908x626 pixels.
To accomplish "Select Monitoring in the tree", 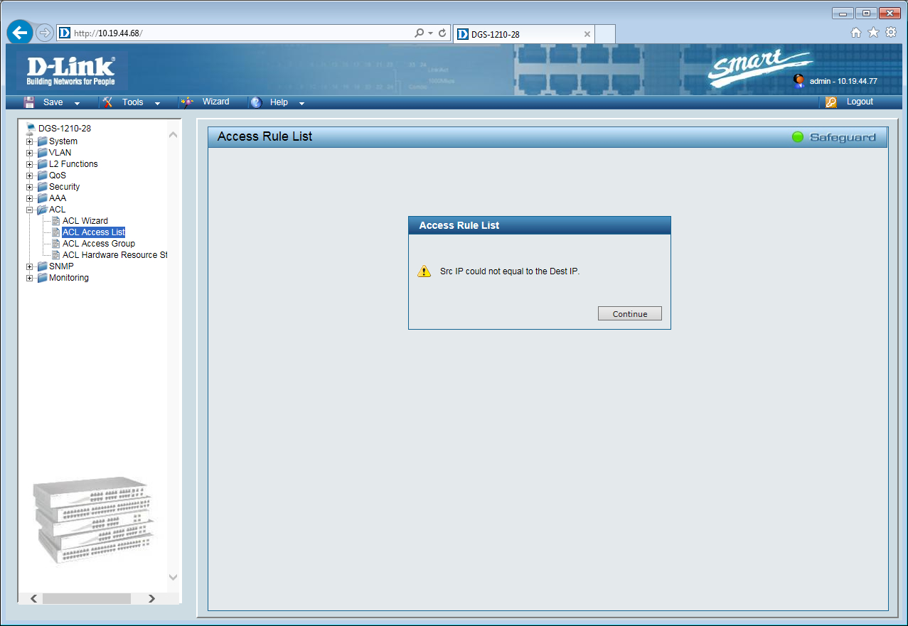I will click(68, 278).
